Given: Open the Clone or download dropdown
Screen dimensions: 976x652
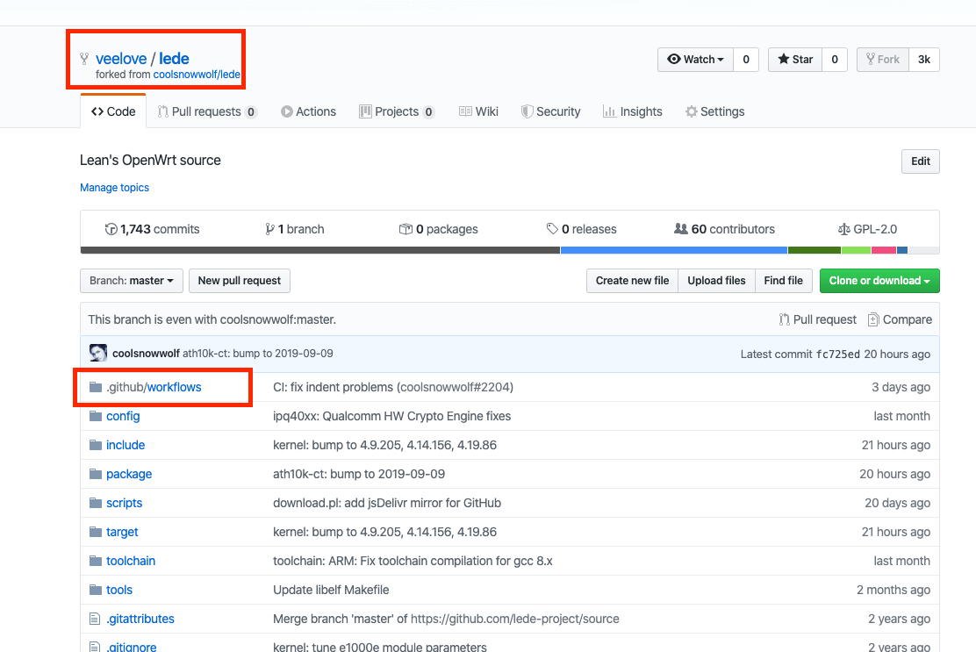Looking at the screenshot, I should [x=879, y=281].
